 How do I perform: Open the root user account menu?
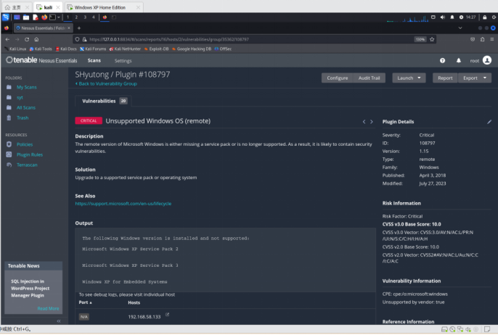(x=481, y=60)
